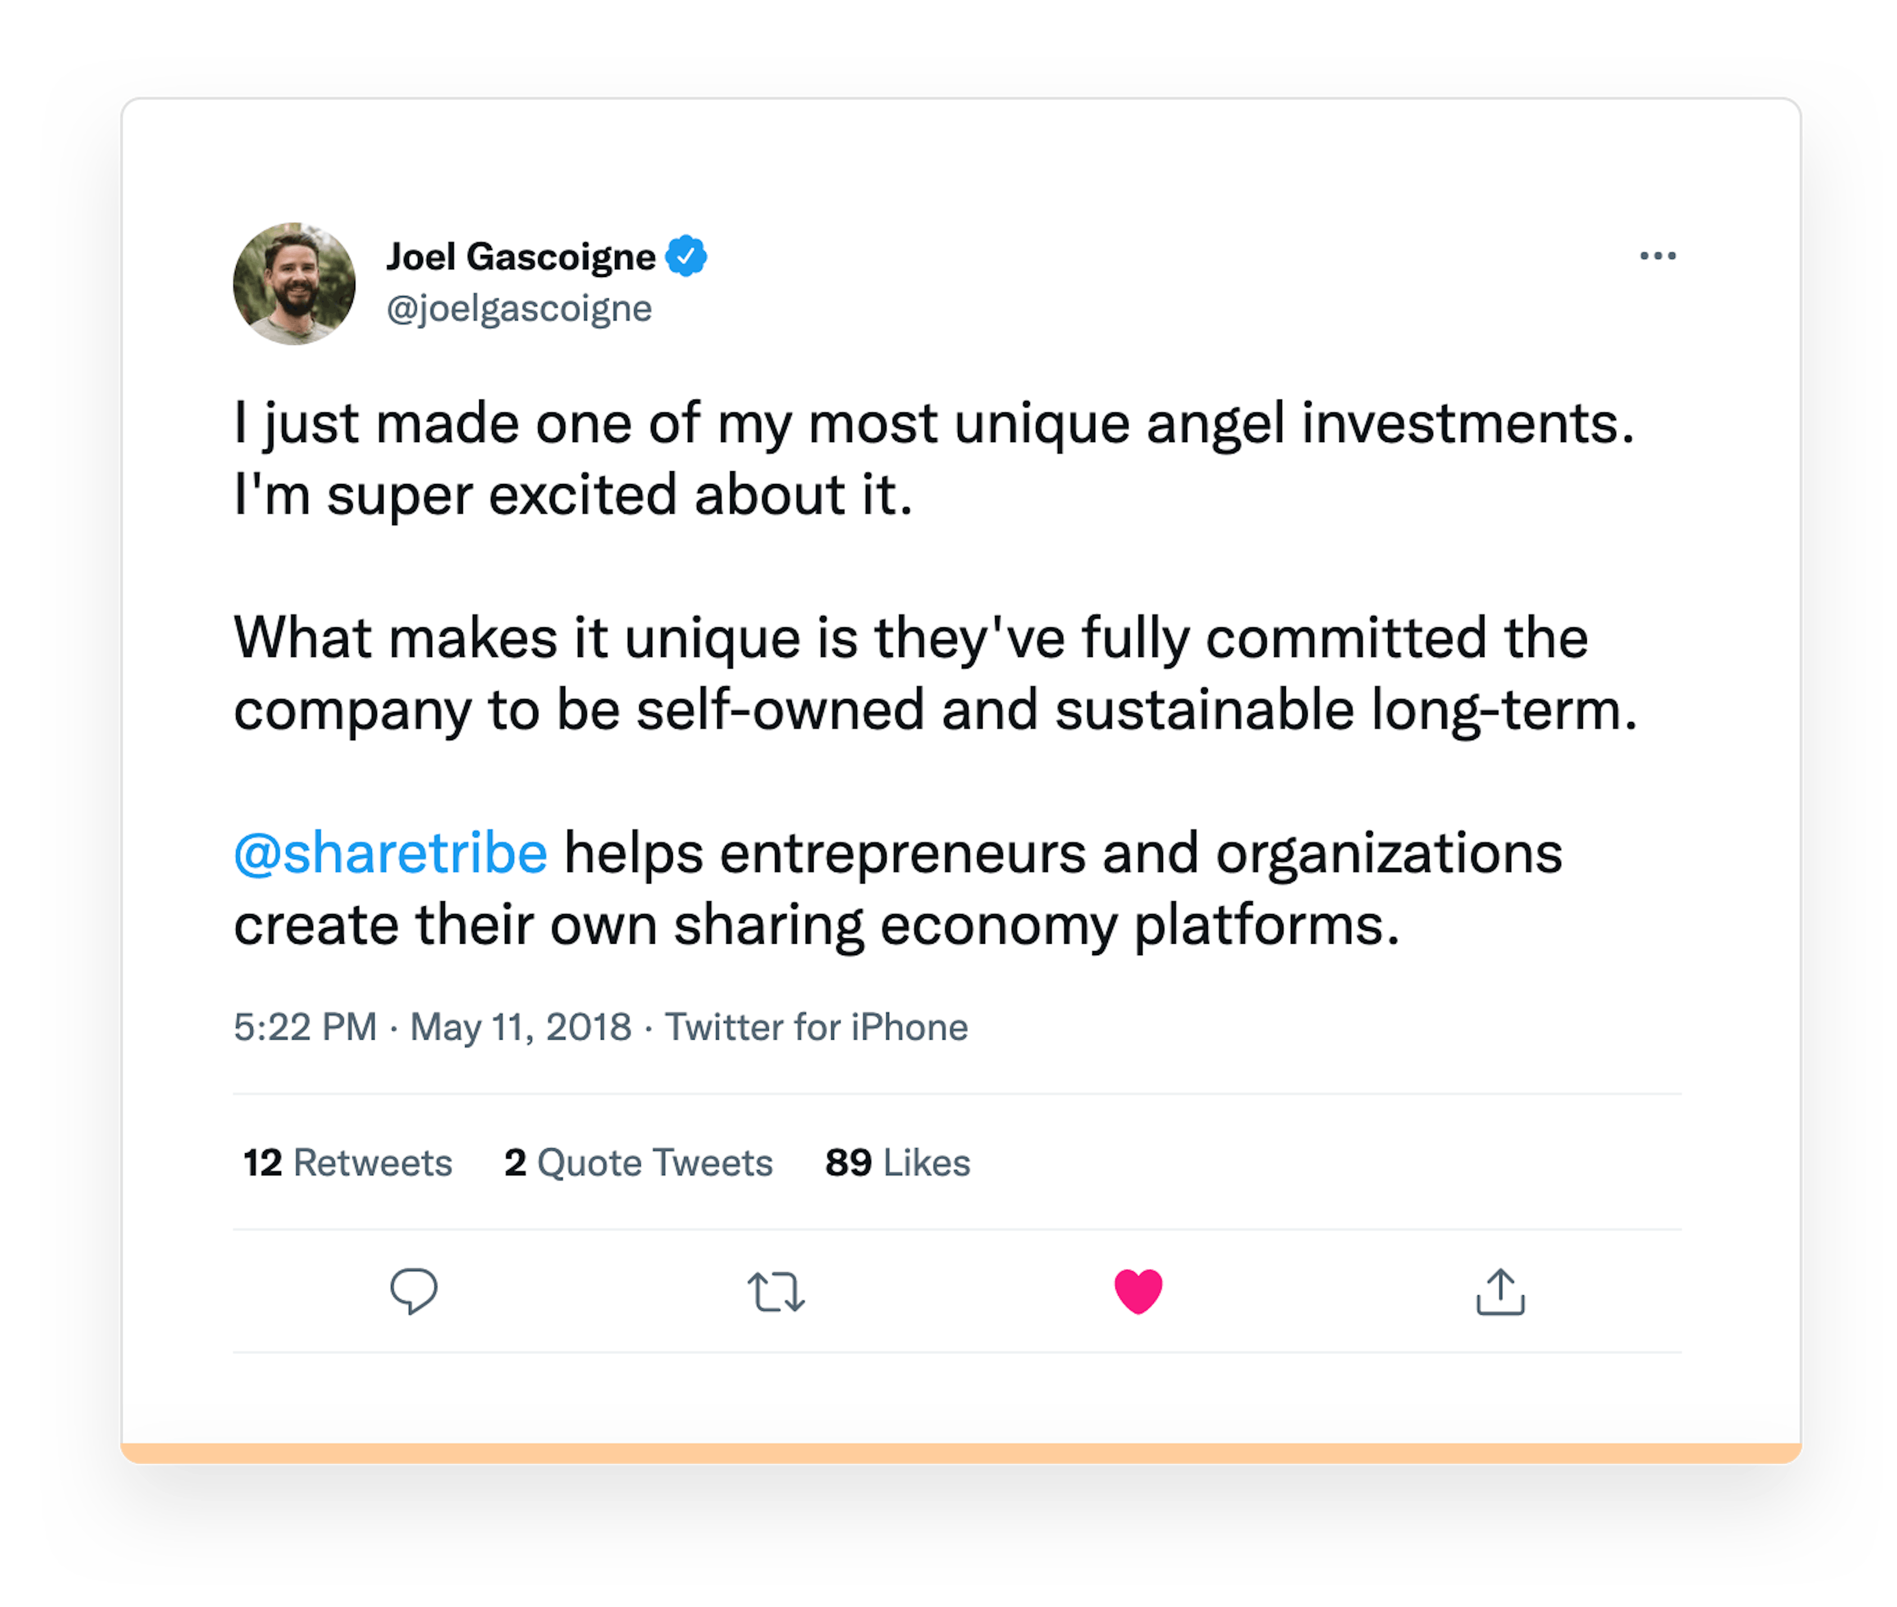The height and width of the screenshot is (1607, 1897).
Task: Open Joel Gascoigne's profile picture
Action: pos(294,283)
